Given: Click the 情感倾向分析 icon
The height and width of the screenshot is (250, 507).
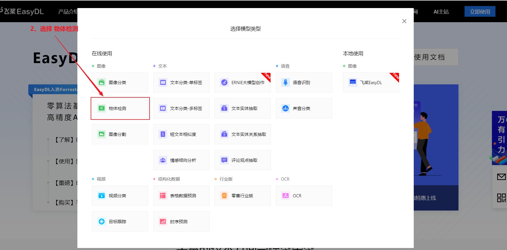Looking at the screenshot, I should coord(163,160).
